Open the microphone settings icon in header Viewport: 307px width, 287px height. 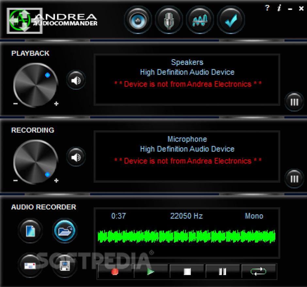169,20
